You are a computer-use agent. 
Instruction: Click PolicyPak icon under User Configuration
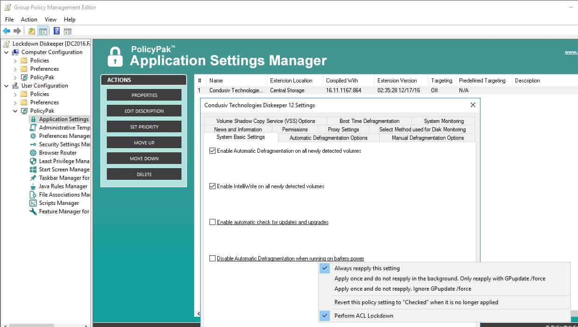(24, 111)
